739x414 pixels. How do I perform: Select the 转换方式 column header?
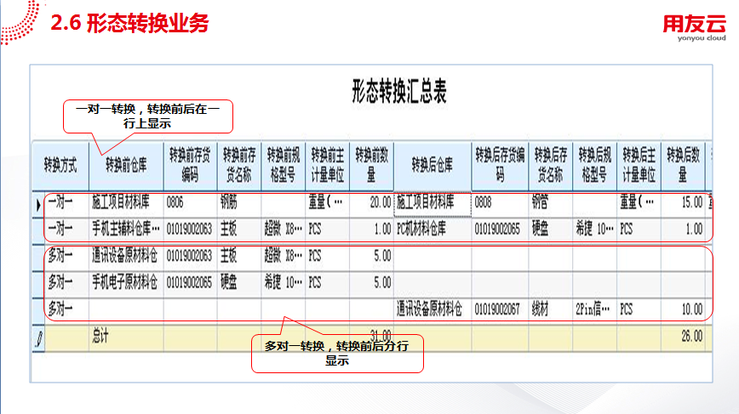[x=60, y=166]
